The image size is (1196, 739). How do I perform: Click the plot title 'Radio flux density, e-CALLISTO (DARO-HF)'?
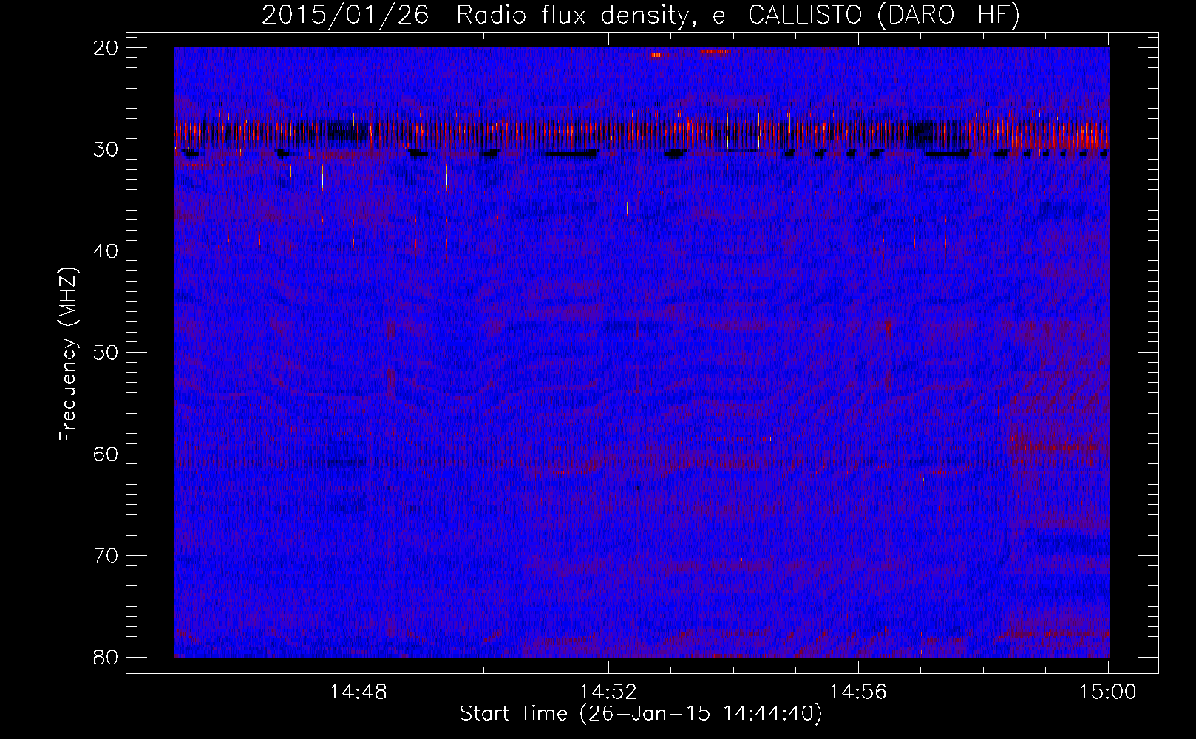[738, 16]
